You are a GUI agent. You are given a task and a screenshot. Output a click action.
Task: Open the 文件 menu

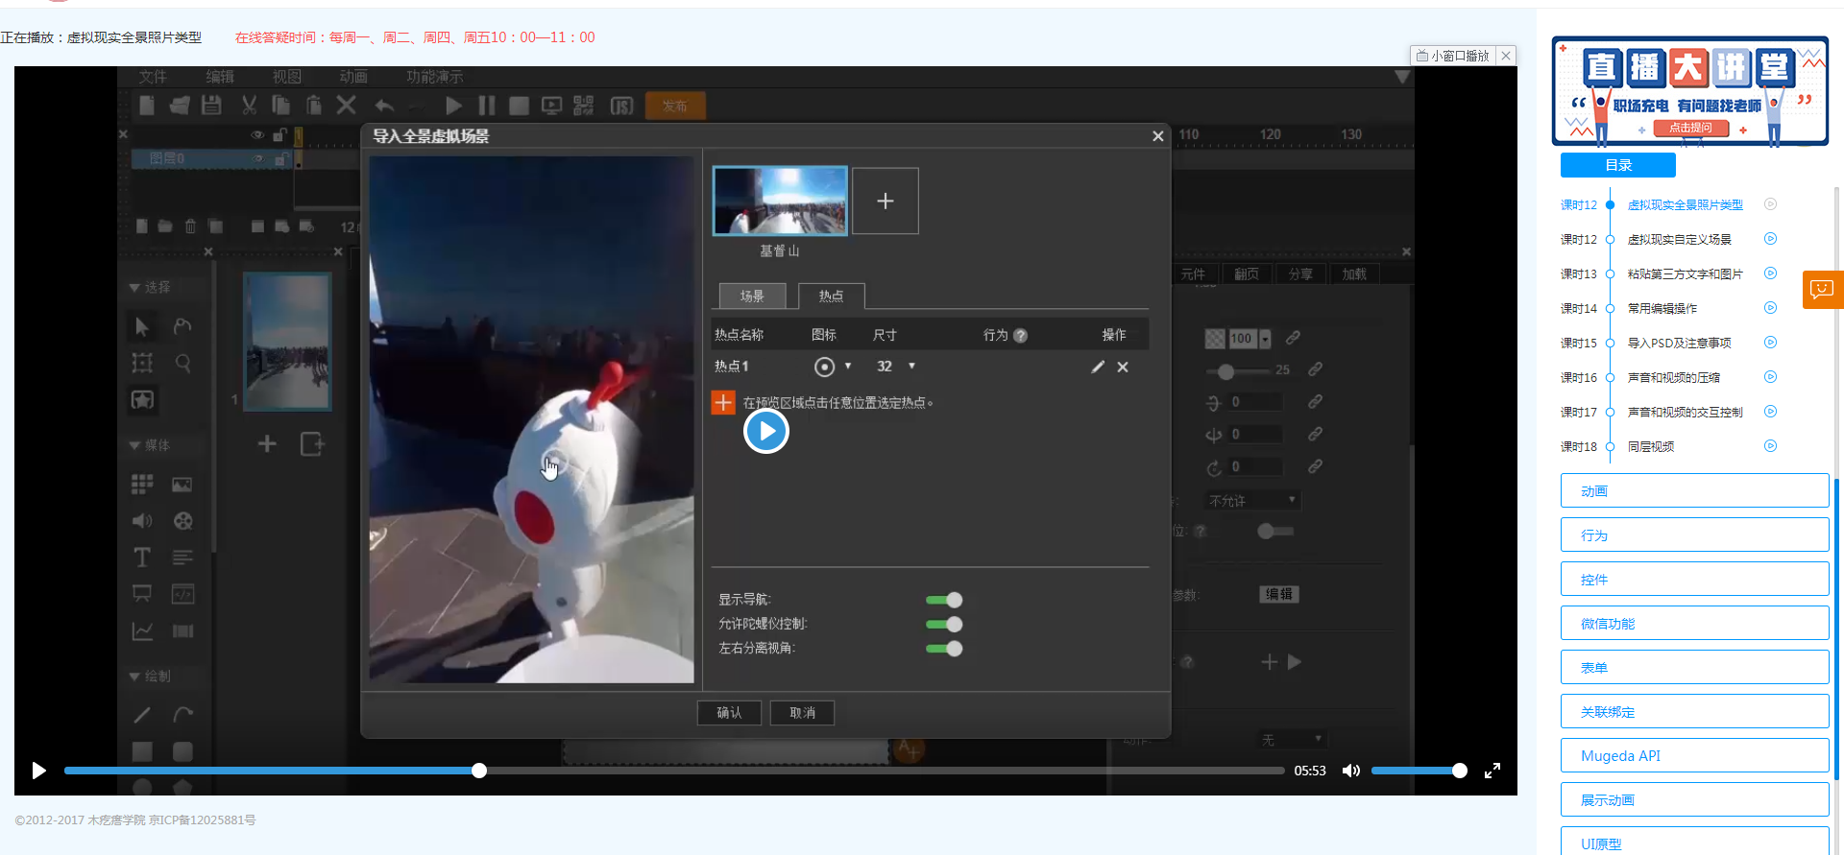153,77
